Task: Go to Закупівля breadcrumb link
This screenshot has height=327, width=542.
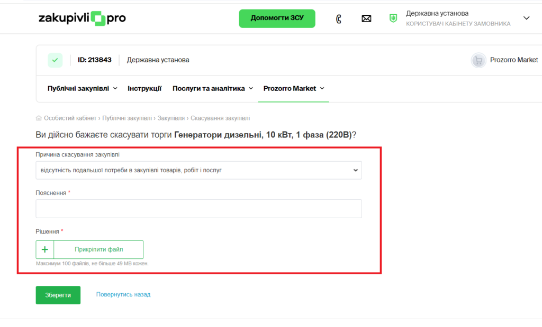Action: pos(171,118)
